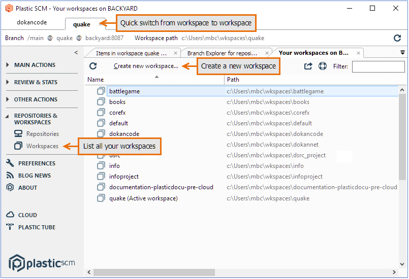Click the /main branch label
Screen dimensions: 409x279
(36, 38)
